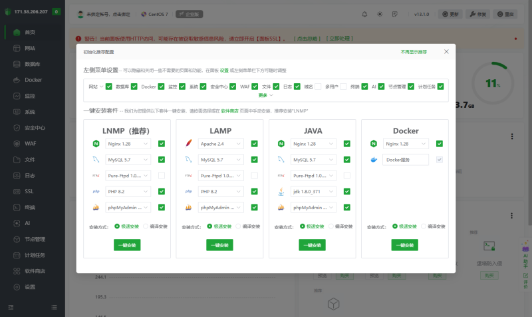Expand 更多 menu options
The height and width of the screenshot is (317, 532).
[x=265, y=95]
